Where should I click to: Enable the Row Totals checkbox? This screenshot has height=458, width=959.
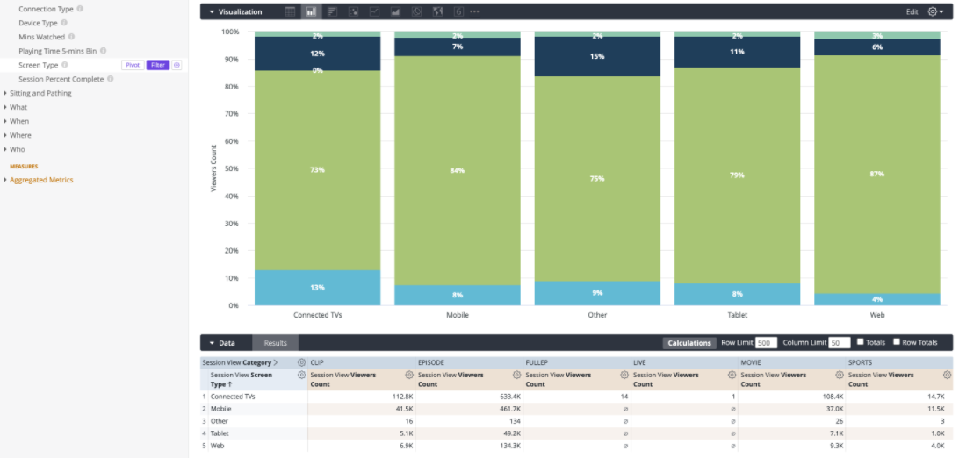coord(897,342)
